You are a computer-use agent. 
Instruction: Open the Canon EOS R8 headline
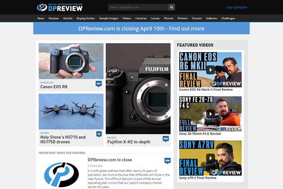coord(54,87)
